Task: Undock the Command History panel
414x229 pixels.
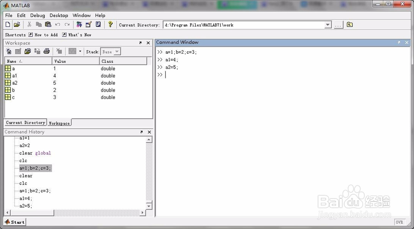Action: [142, 132]
